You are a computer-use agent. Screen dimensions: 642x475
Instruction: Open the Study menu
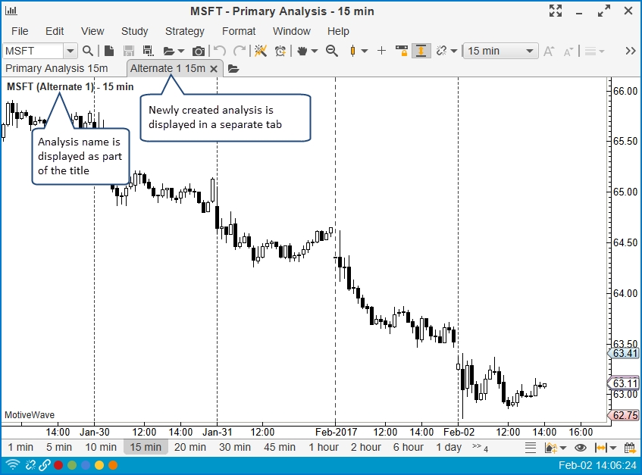pyautogui.click(x=134, y=31)
